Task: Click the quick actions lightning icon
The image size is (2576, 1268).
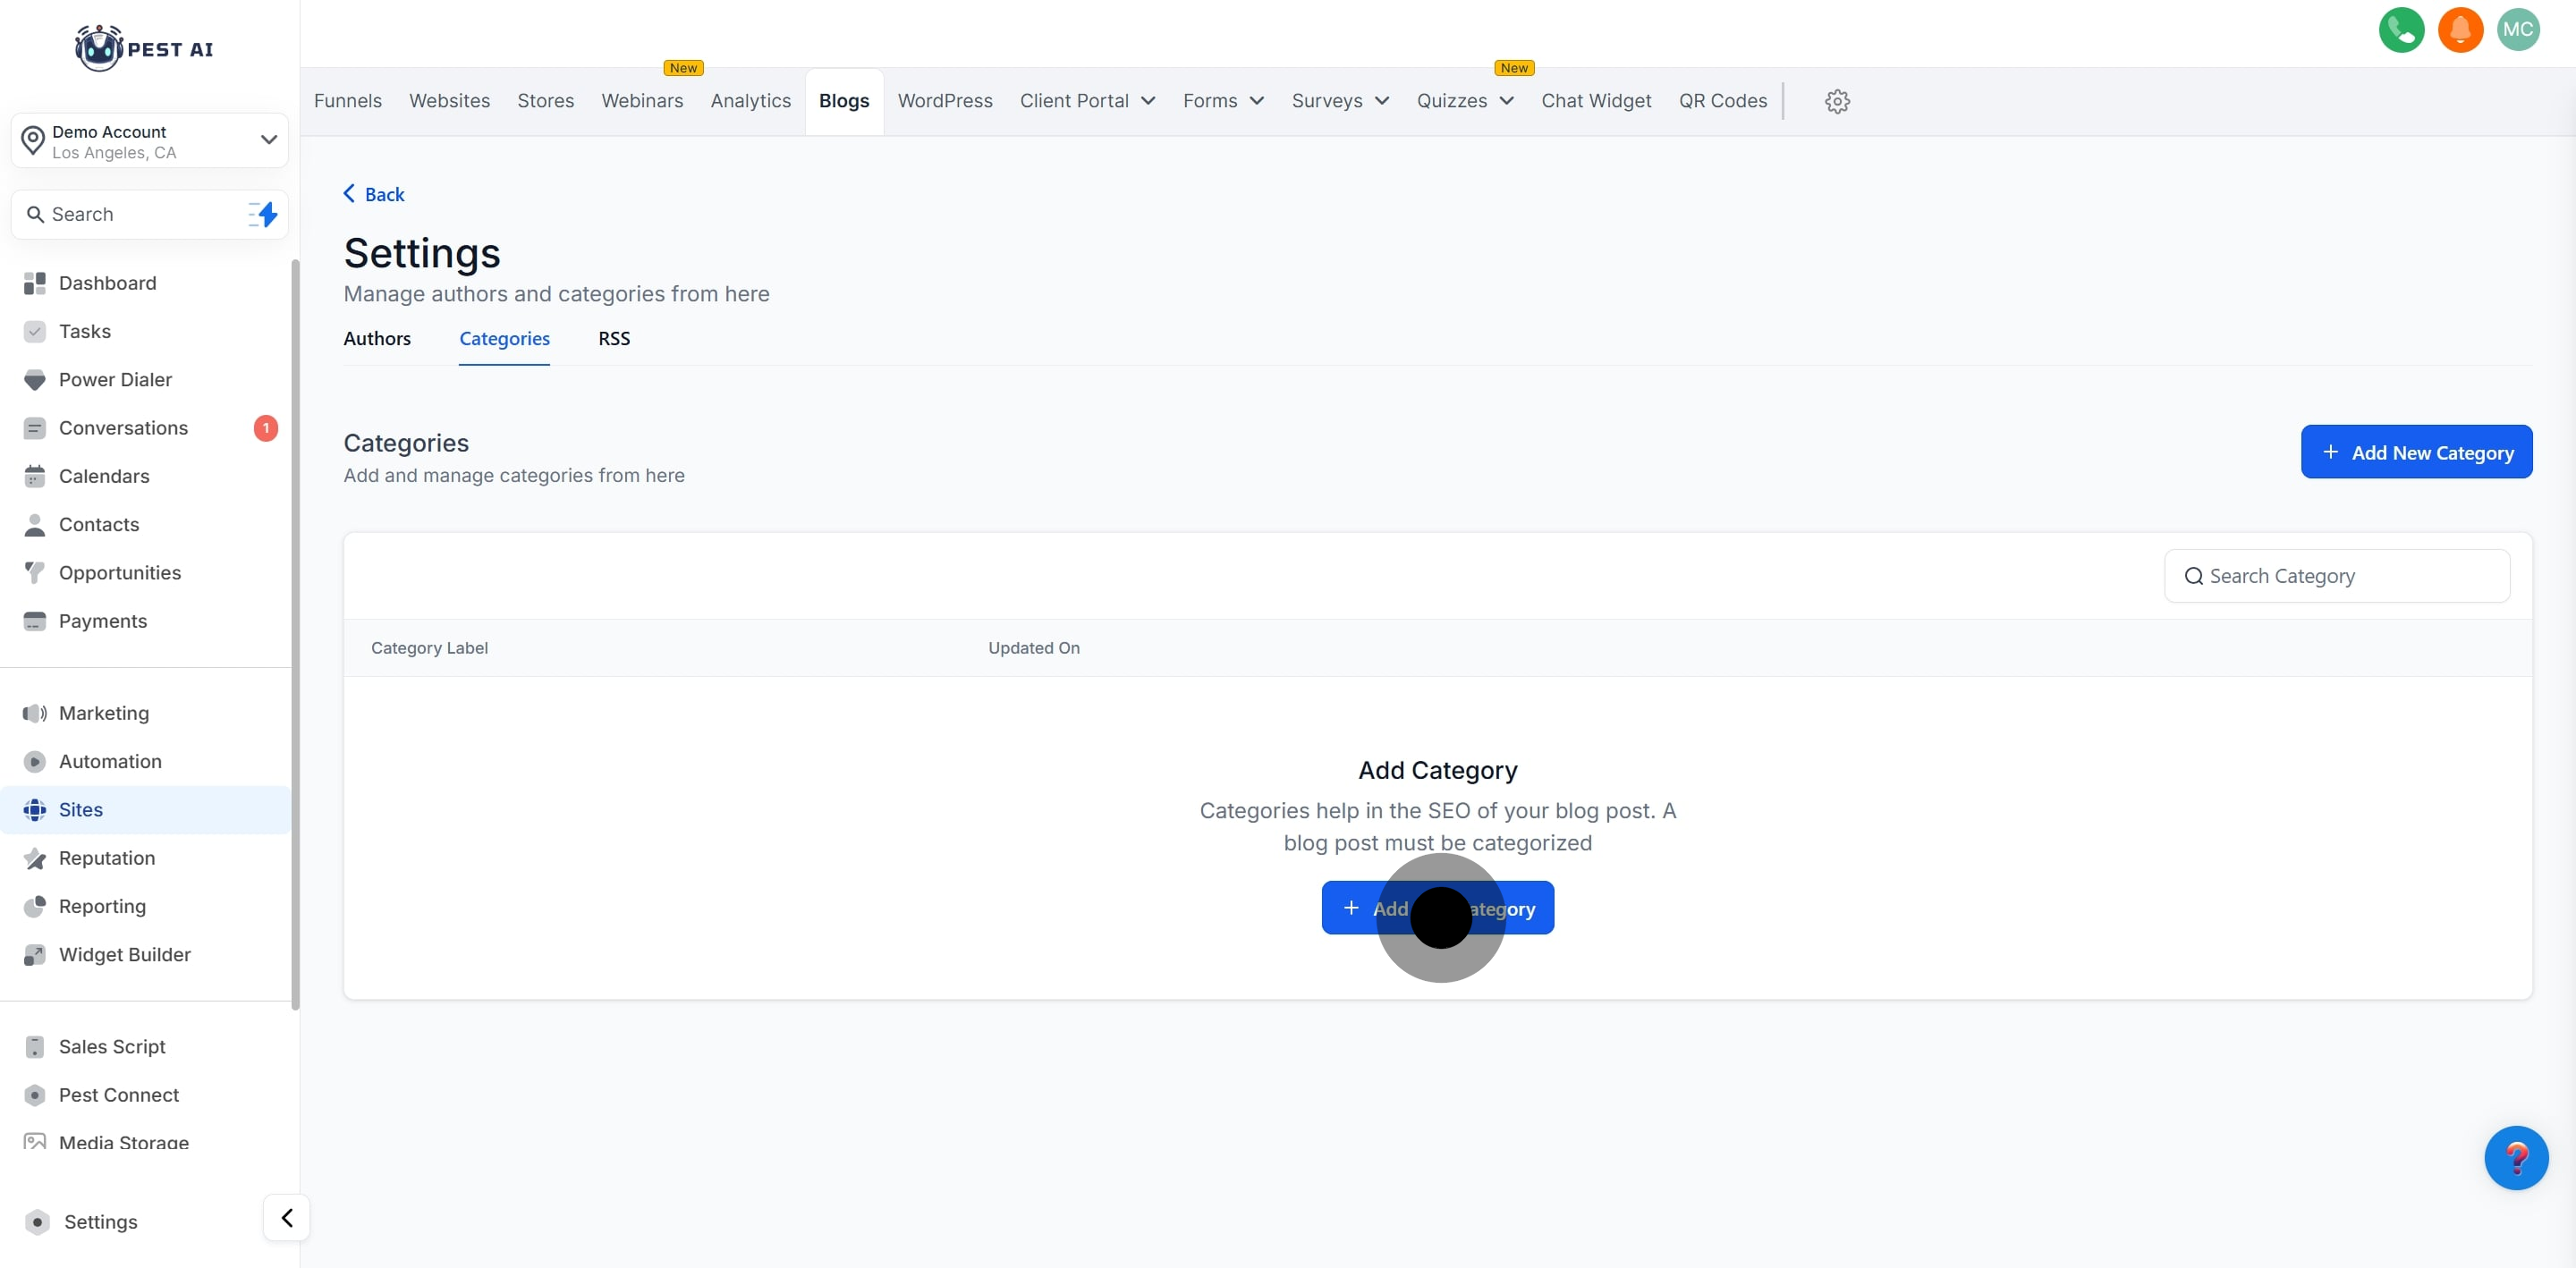Action: (x=264, y=214)
